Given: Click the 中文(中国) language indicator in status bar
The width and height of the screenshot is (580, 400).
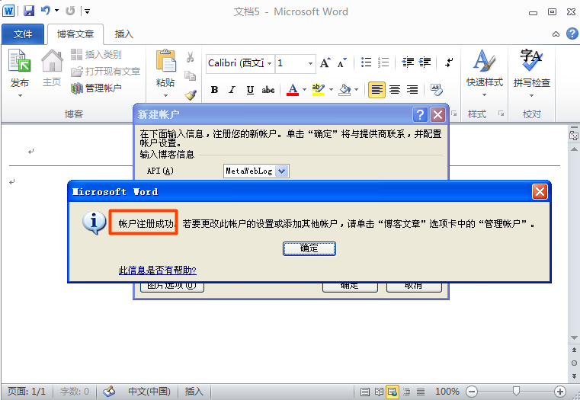Looking at the screenshot, I should click(x=148, y=392).
